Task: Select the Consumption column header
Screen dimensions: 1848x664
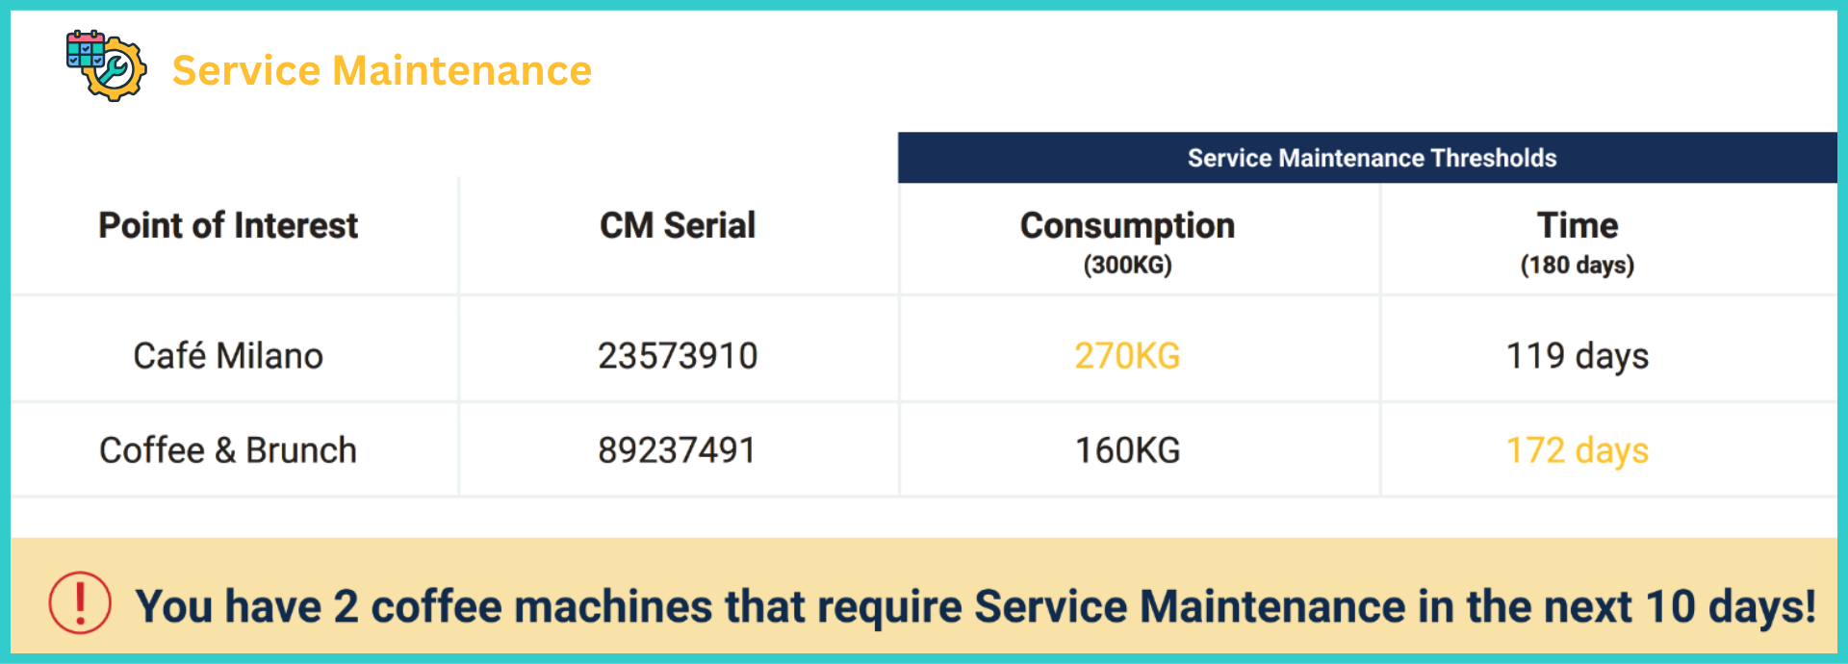Action: pos(1127,226)
